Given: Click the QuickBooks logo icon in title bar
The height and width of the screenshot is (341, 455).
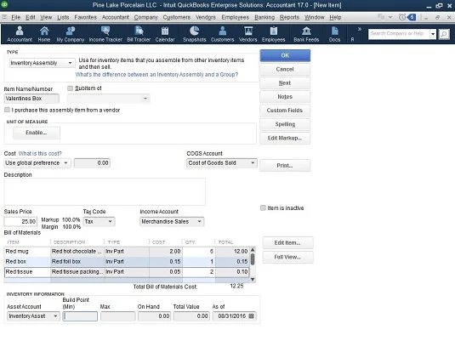Looking at the screenshot, I should tap(4, 4).
